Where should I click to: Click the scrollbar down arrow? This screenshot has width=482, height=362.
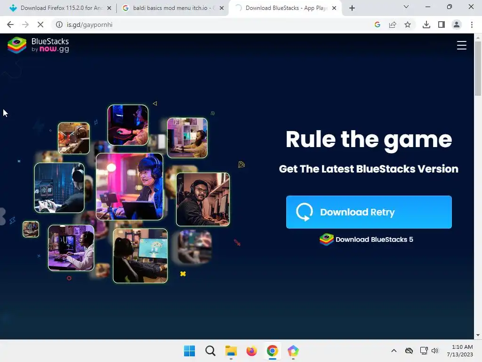click(x=478, y=335)
